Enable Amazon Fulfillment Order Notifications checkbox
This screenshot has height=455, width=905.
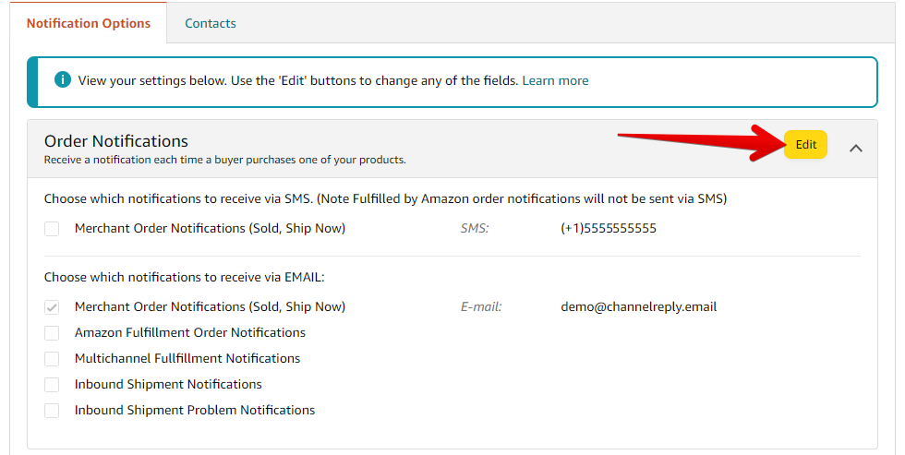click(52, 333)
